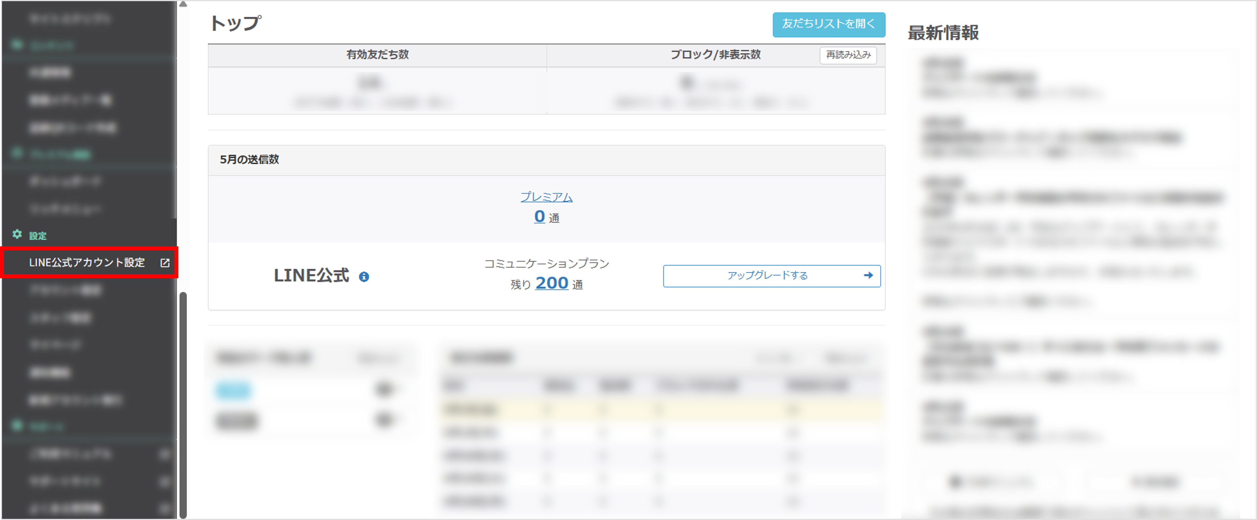Image resolution: width=1257 pixels, height=520 pixels.
Task: Click the 0 通 premium message count link
Action: (x=540, y=217)
